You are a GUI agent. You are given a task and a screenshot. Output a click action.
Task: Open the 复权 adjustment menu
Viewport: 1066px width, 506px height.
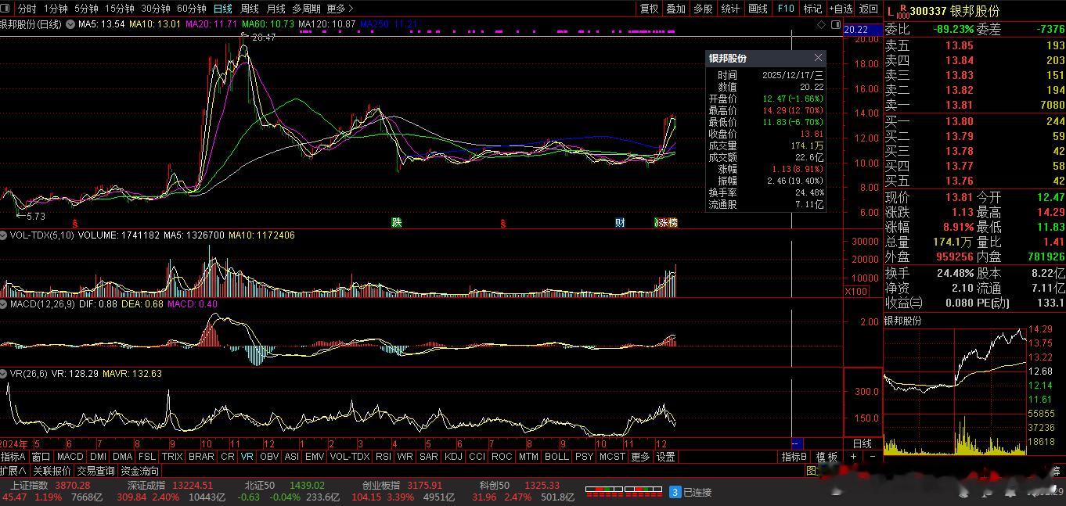pos(649,9)
